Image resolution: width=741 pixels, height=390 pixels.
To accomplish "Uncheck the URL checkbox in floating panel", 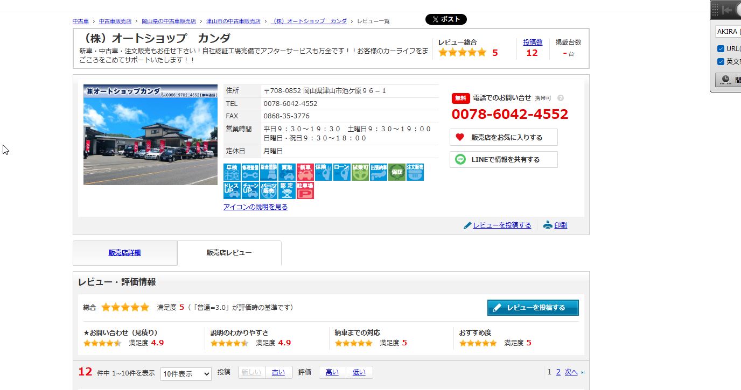I will click(721, 49).
